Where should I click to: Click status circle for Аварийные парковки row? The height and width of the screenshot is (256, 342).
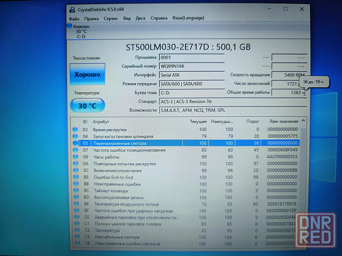[77, 217]
